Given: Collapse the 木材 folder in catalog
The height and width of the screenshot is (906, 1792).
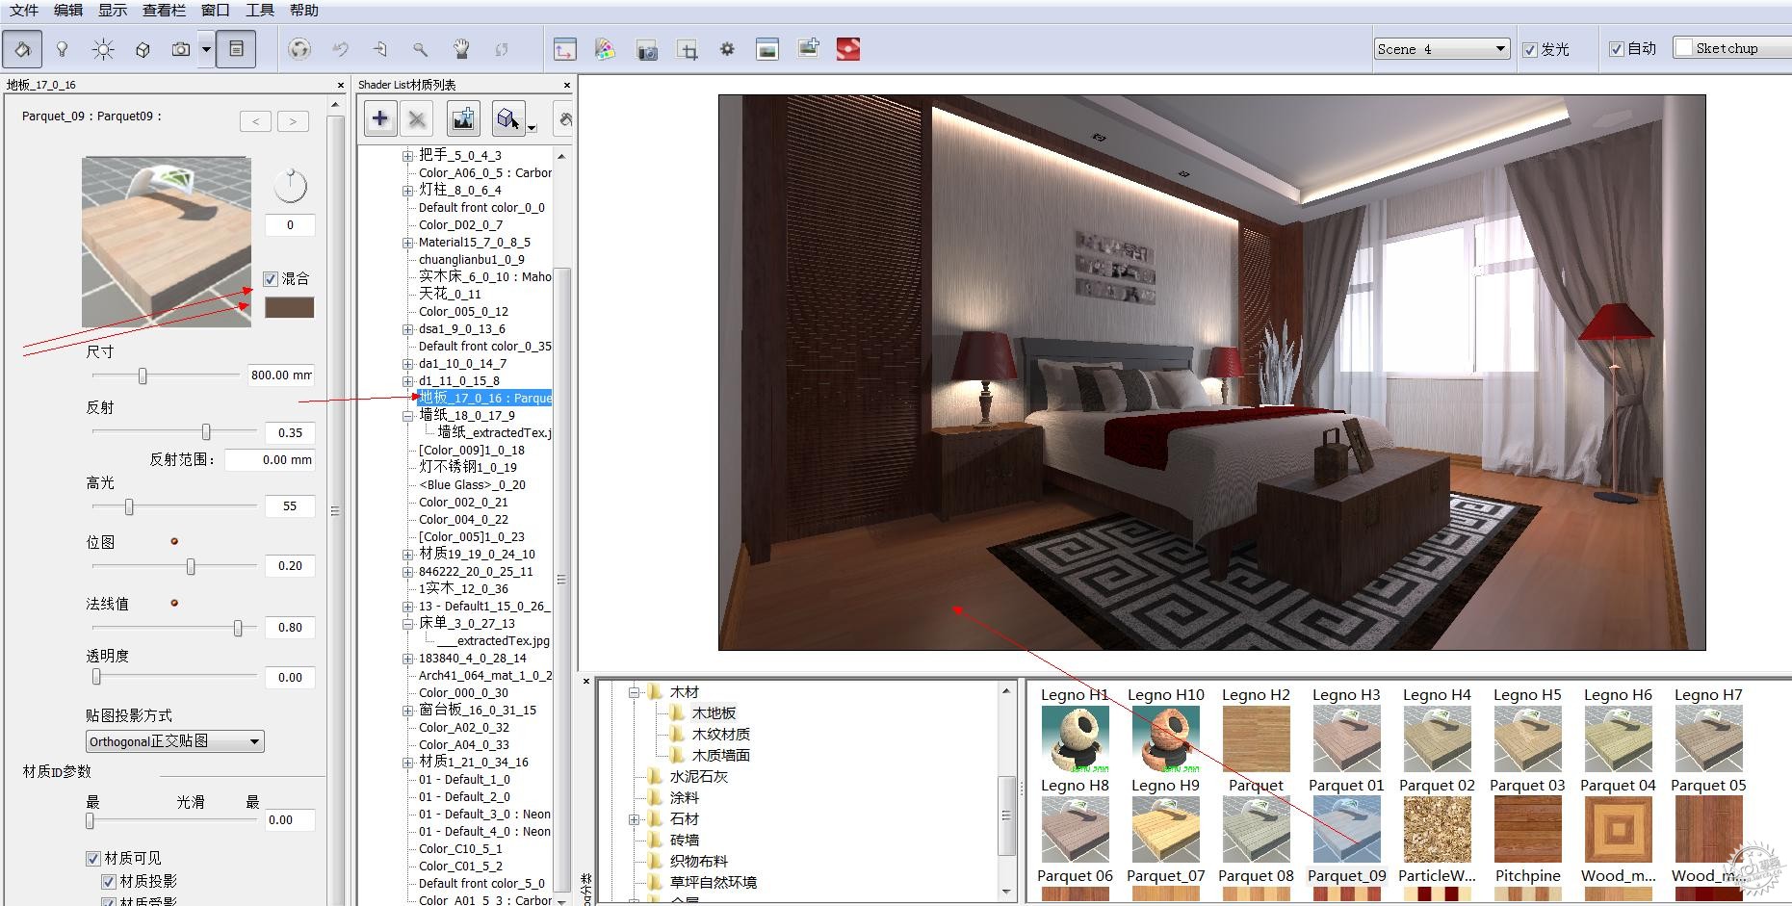Looking at the screenshot, I should pos(635,692).
